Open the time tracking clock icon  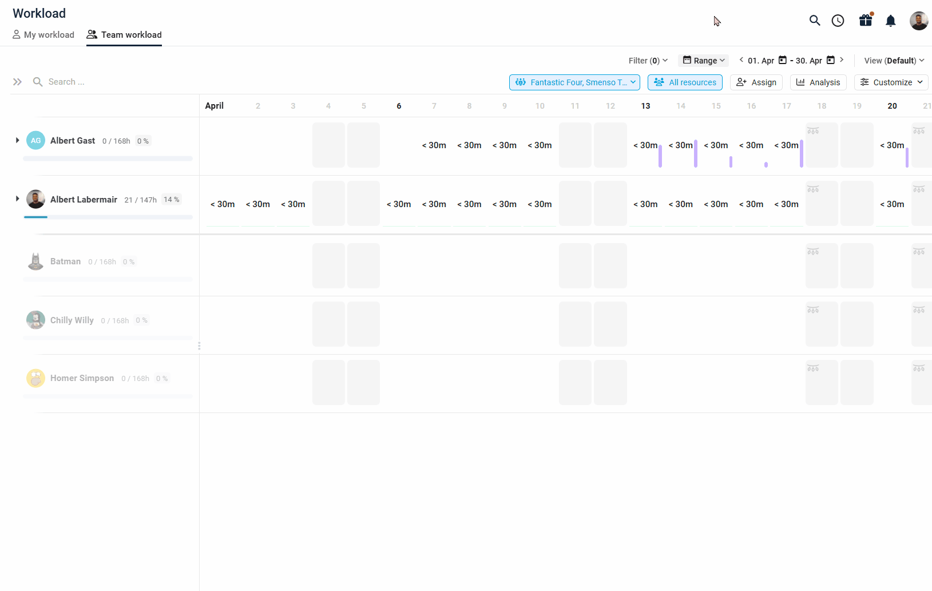pyautogui.click(x=838, y=21)
